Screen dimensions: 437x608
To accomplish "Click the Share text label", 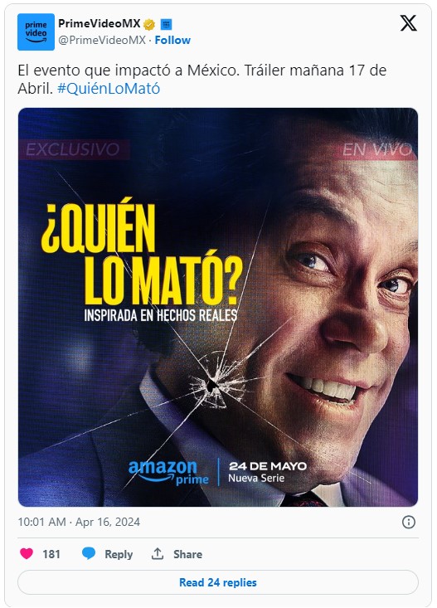I will 187,554.
